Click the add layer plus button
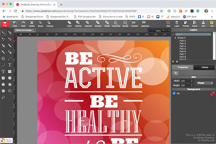Viewport: 216px width, 144px height. coord(173,62)
